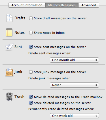Click the Sent section label
Viewport: 106px width, 120px height.
pyautogui.click(x=18, y=47)
